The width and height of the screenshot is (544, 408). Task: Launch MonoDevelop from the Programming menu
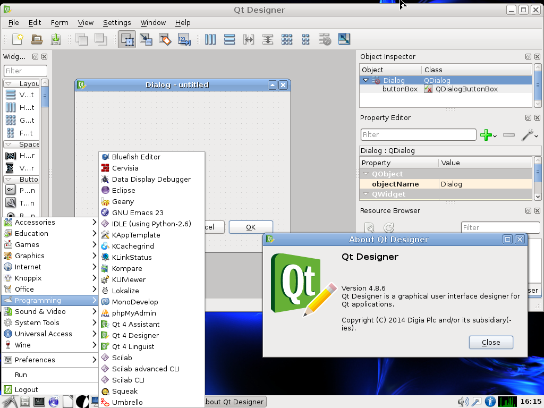point(151,302)
